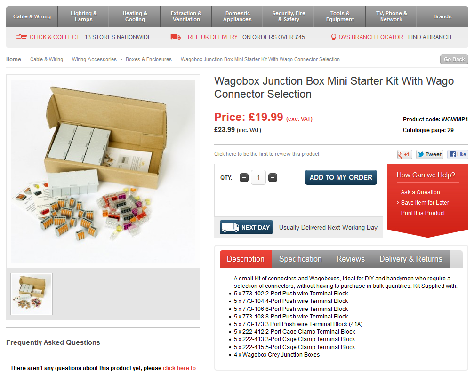
Task: Click the Google +1 share button
Action: [404, 154]
